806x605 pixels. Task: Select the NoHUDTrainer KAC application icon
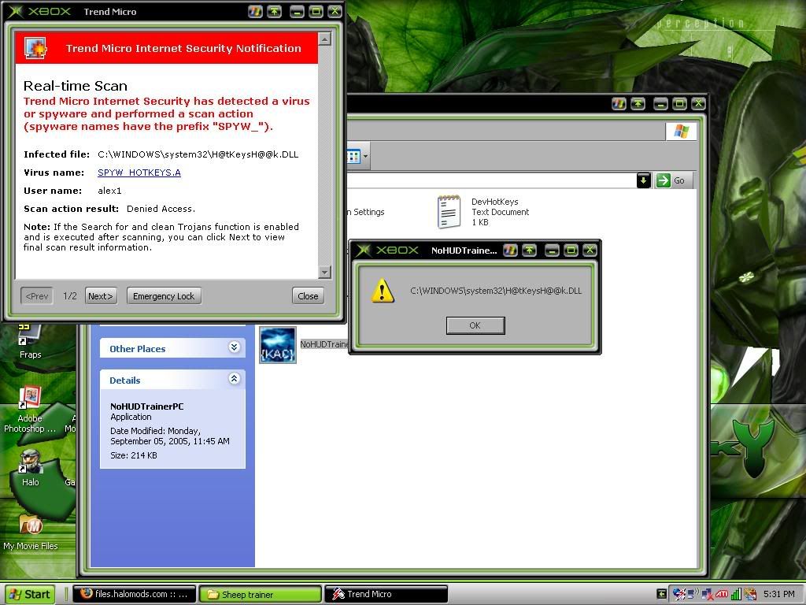pyautogui.click(x=278, y=345)
